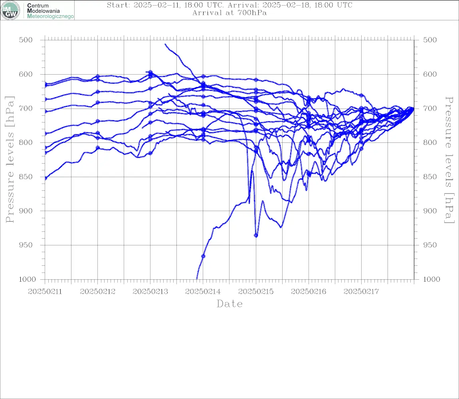The image size is (459, 399).
Task: Click the date label 20250215
Action: click(x=256, y=292)
